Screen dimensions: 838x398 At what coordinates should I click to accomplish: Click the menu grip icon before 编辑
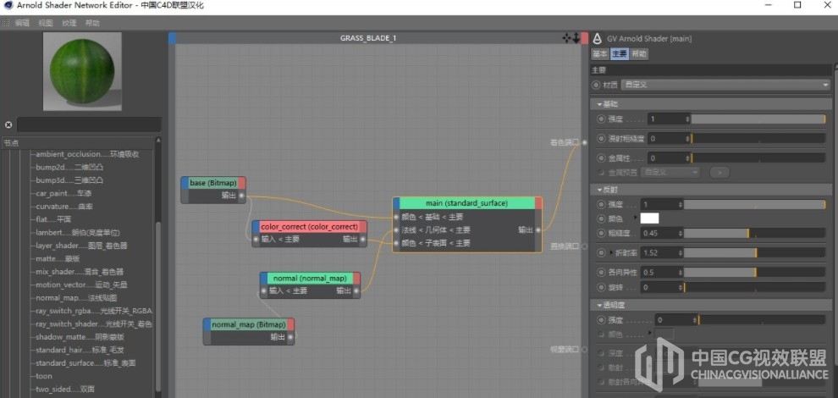click(6, 23)
